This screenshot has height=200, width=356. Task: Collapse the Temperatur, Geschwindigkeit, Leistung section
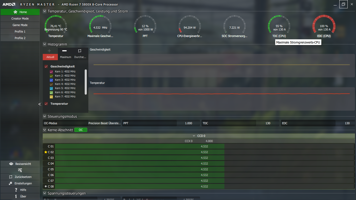[45, 11]
